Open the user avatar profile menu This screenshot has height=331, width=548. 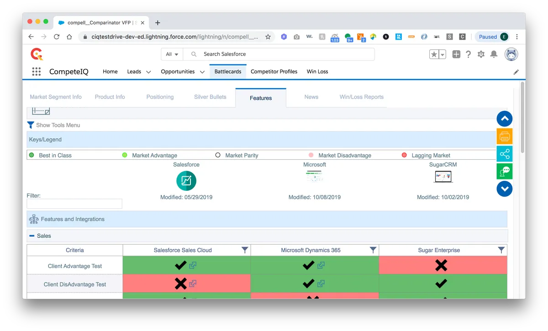click(x=511, y=54)
